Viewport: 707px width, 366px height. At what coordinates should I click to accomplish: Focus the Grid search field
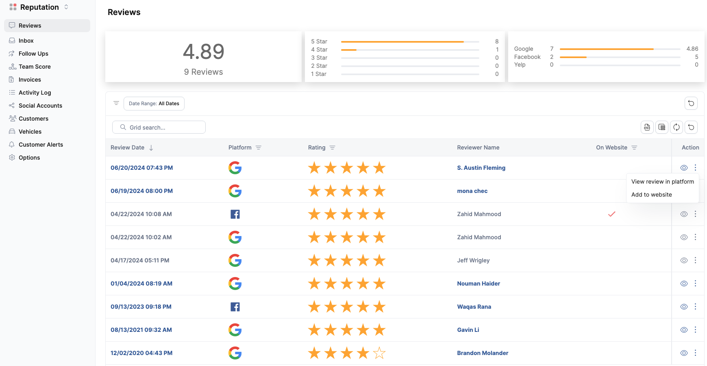[159, 127]
